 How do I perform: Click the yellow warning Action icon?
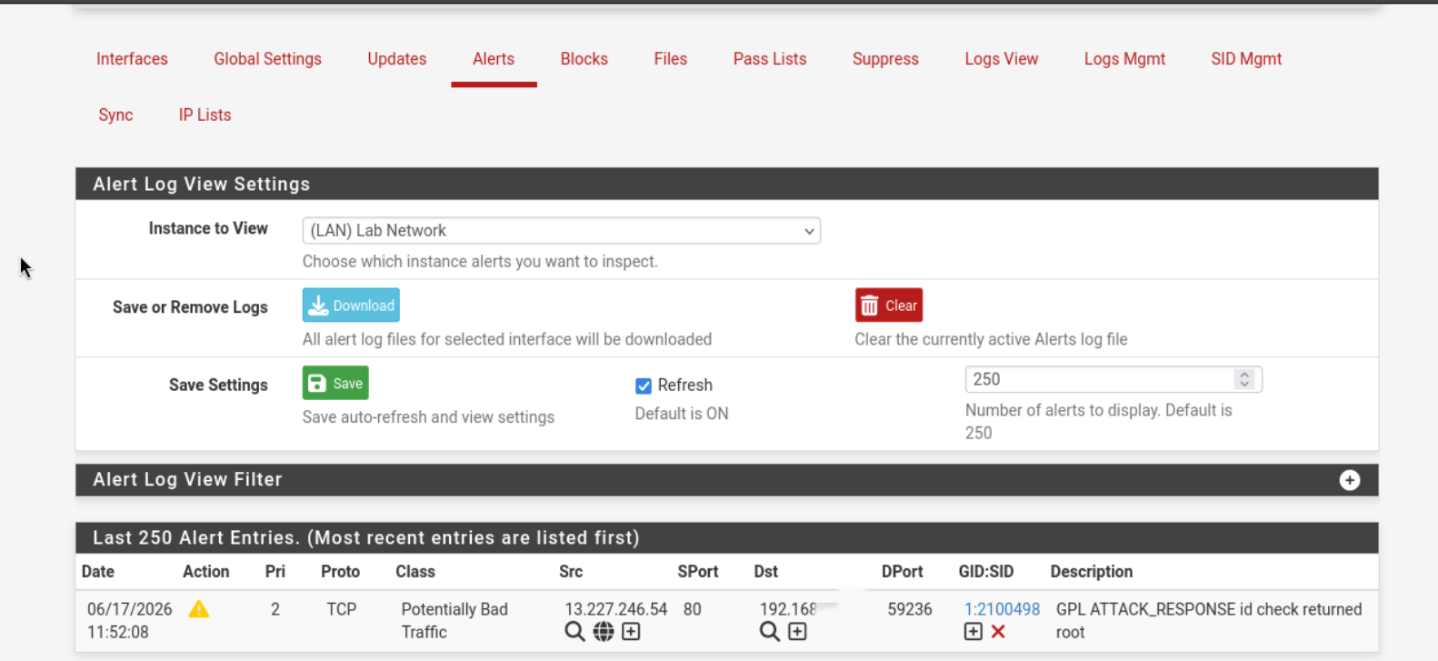(x=199, y=609)
